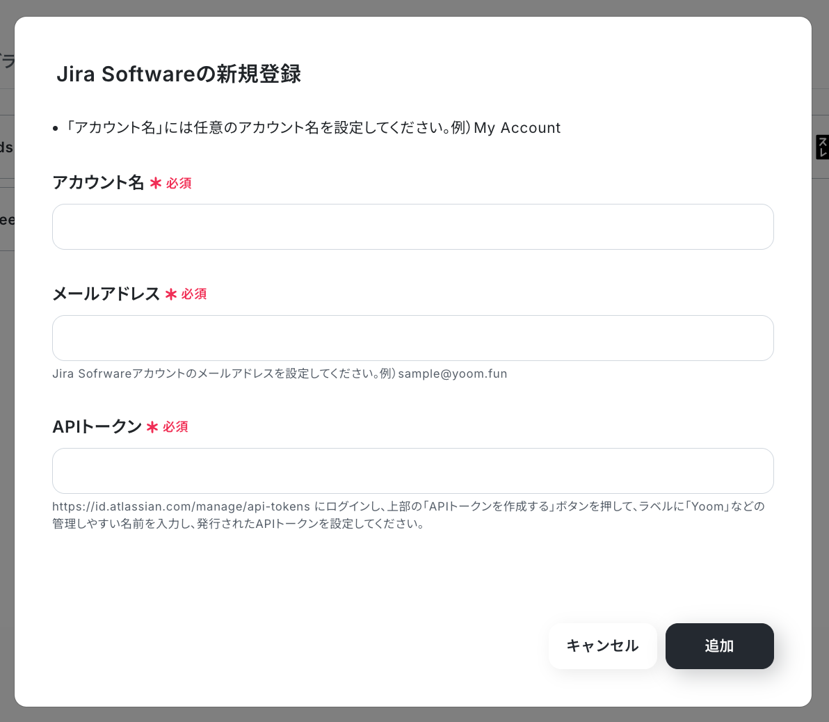The height and width of the screenshot is (722, 829).
Task: Click the My Account example instruction text
Action: tap(312, 127)
